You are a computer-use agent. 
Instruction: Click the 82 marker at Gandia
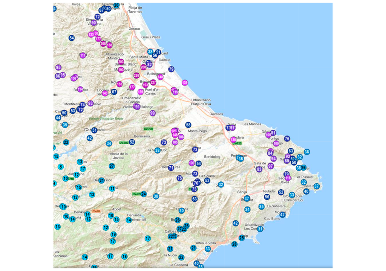coord(149,65)
